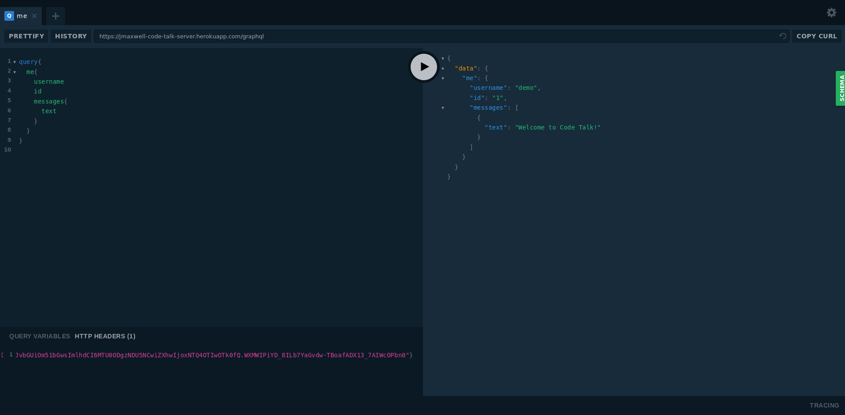
Task: Click the "data" key in the response
Action: tap(466, 68)
